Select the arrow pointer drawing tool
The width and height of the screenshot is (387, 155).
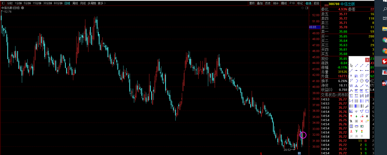pyautogui.click(x=351, y=65)
